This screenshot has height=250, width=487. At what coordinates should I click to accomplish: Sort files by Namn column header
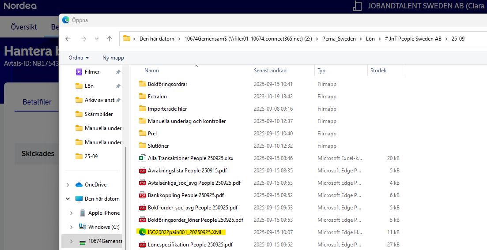(151, 71)
